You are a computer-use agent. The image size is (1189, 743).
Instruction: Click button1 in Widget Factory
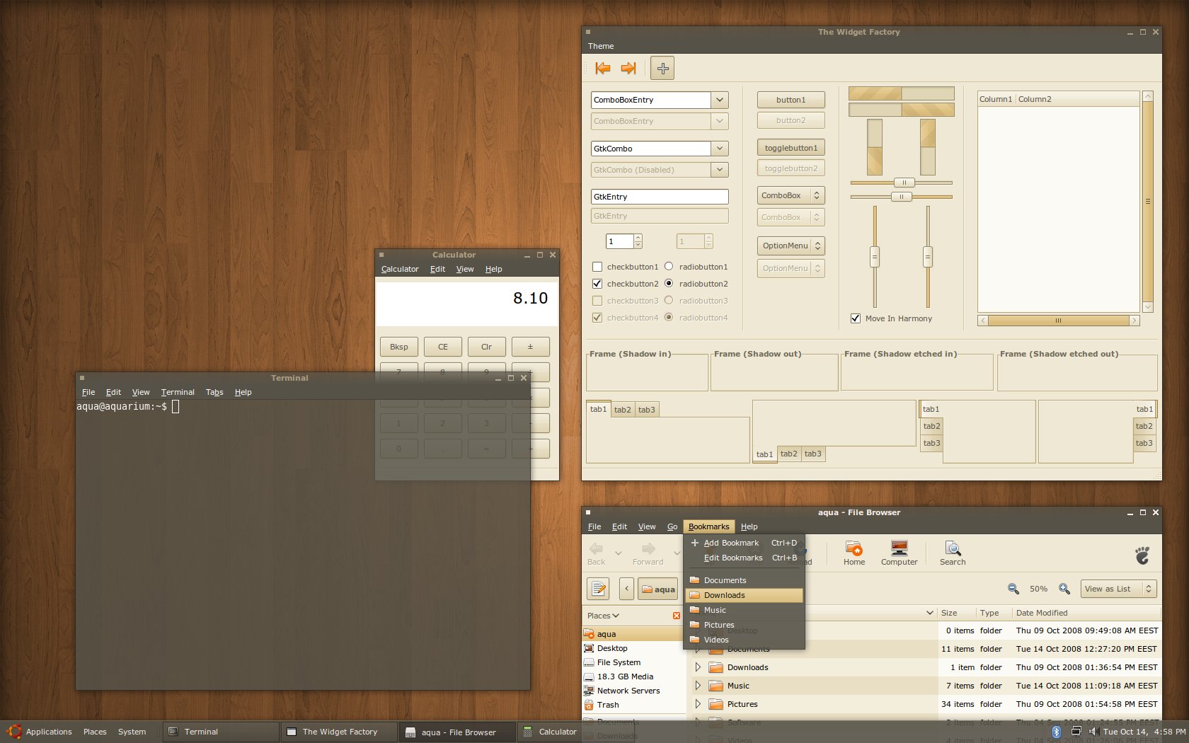coord(791,100)
